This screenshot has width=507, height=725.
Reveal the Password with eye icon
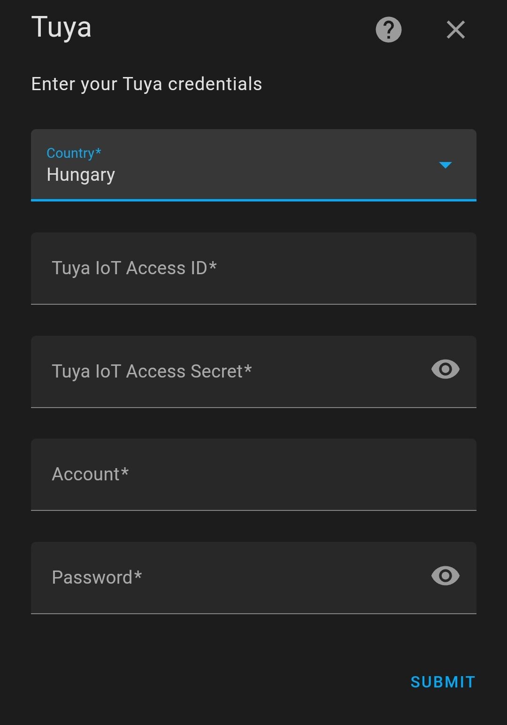tap(445, 576)
